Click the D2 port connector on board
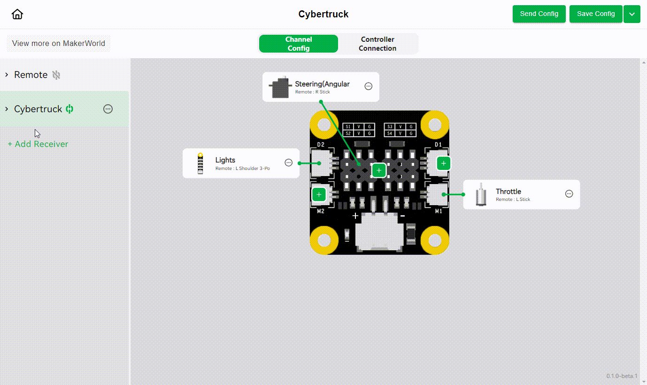 tap(323, 163)
